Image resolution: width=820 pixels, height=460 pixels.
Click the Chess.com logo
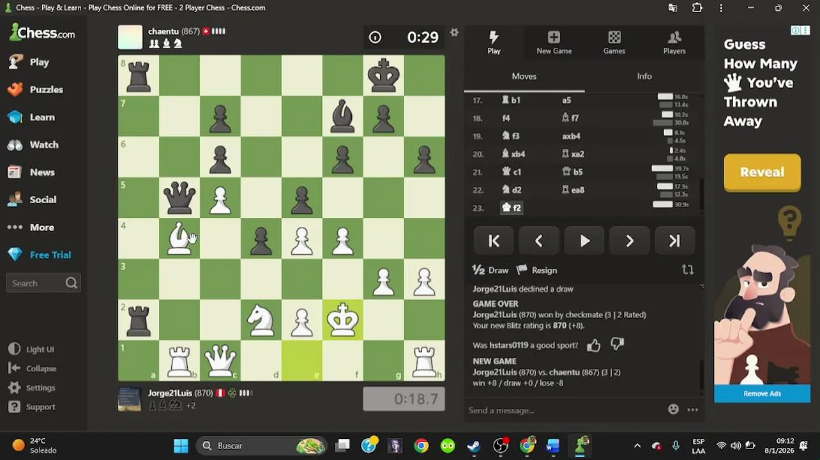coord(42,33)
